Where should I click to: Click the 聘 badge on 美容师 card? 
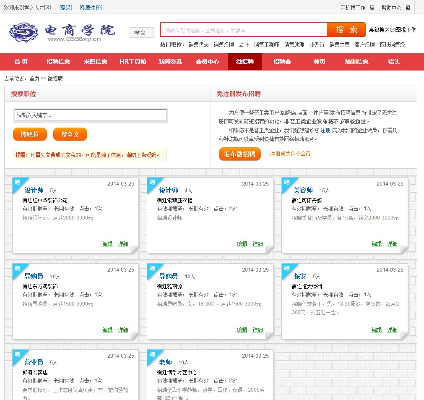[287, 183]
